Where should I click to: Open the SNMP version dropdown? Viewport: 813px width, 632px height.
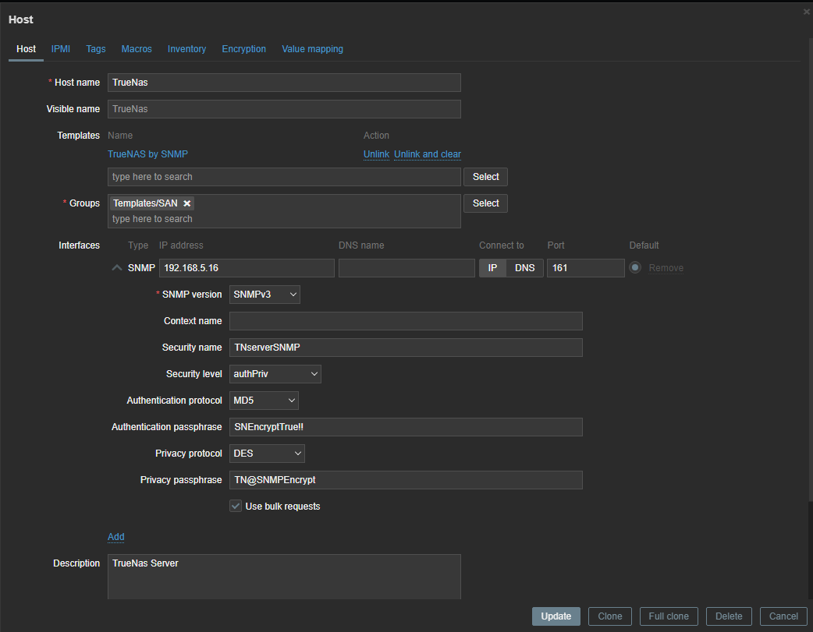coord(265,295)
